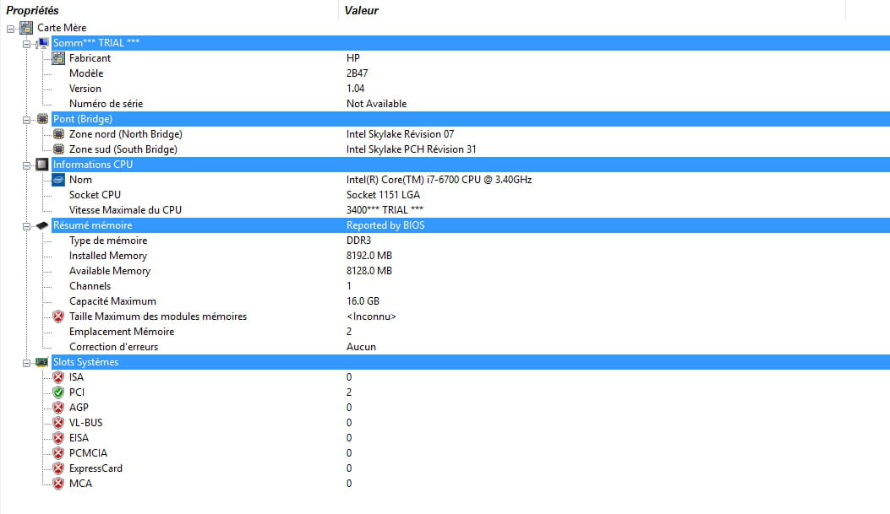Select the Informations CPU header row
The image size is (890, 514).
[471, 165]
